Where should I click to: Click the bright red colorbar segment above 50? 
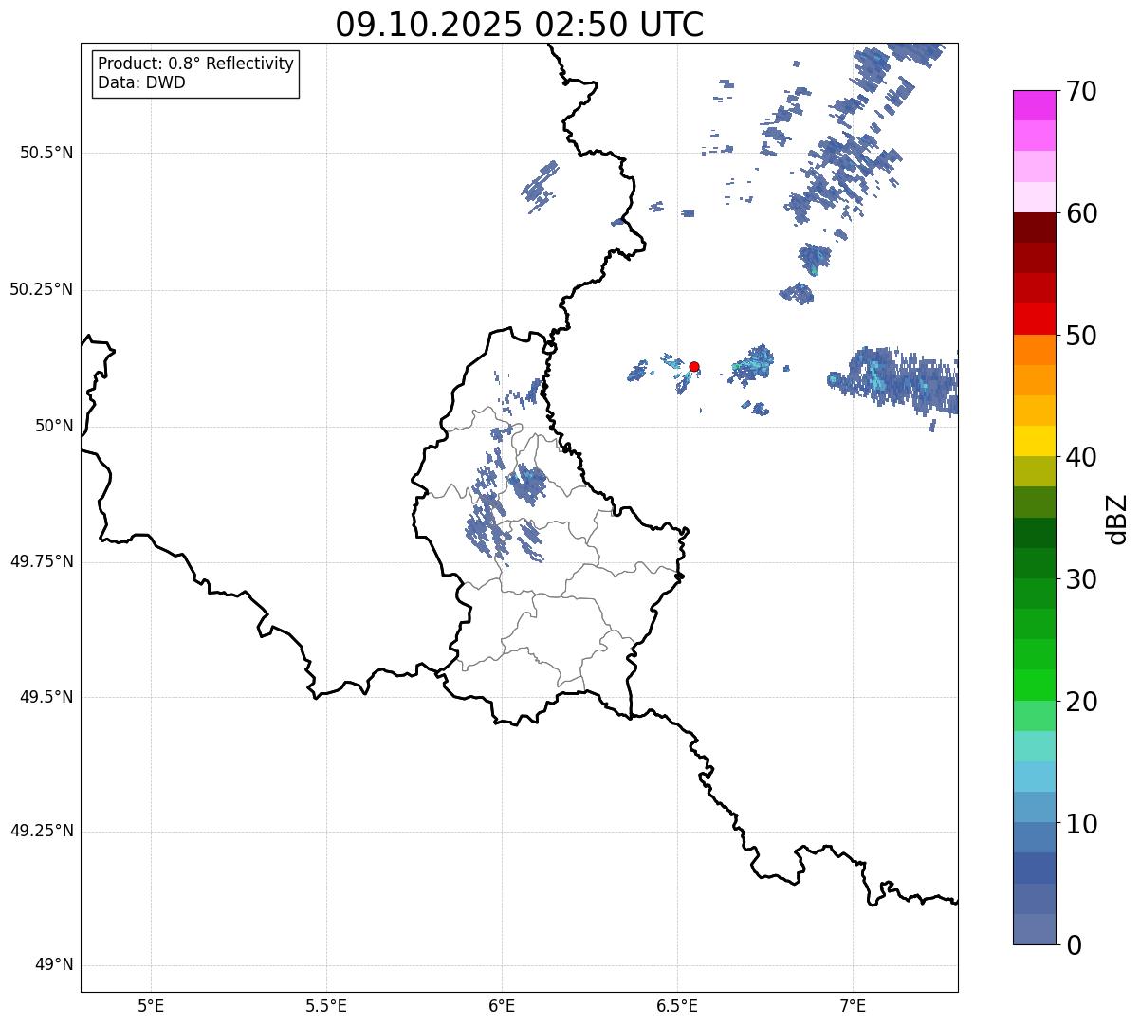(x=1034, y=319)
